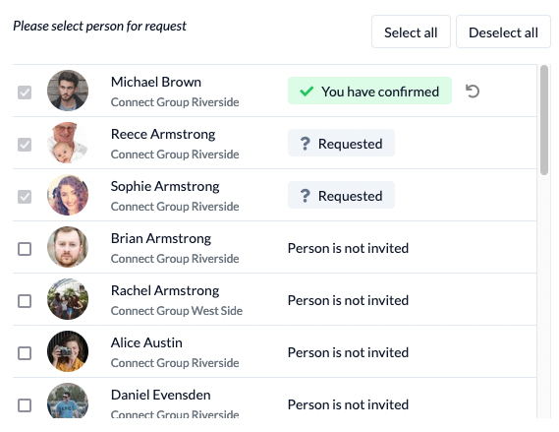
Task: Click the Select all button
Action: point(411,31)
